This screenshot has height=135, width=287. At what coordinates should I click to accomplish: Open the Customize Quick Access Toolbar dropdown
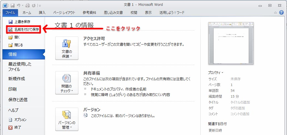tap(40, 6)
